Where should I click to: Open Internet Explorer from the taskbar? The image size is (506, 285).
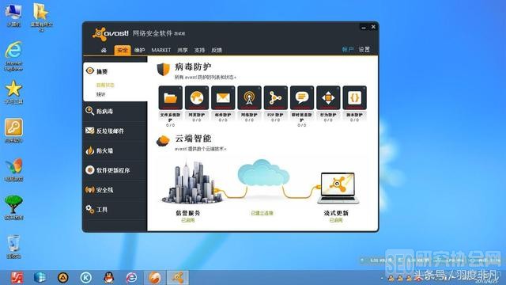coord(131,277)
